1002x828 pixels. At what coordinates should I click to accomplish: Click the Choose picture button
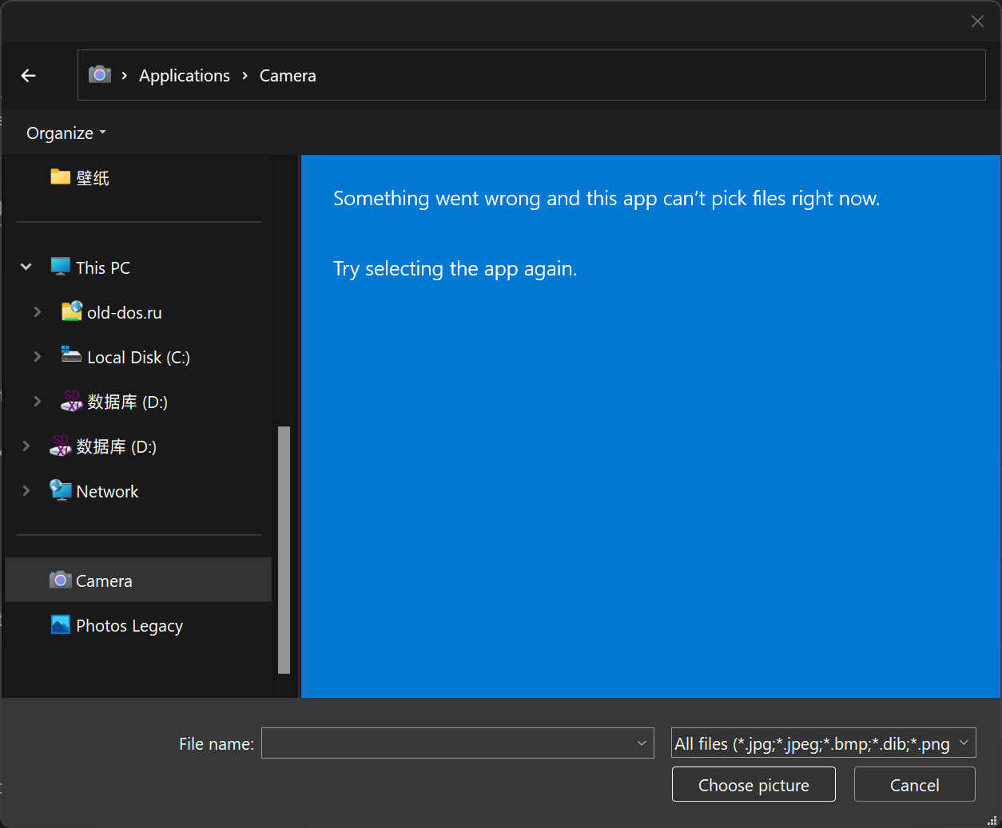(753, 785)
